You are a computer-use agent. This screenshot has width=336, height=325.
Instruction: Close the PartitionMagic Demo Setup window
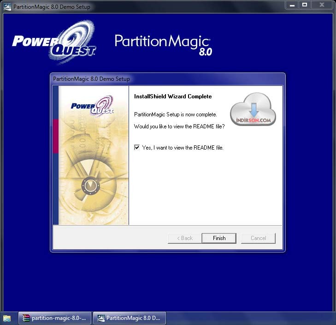322,5
